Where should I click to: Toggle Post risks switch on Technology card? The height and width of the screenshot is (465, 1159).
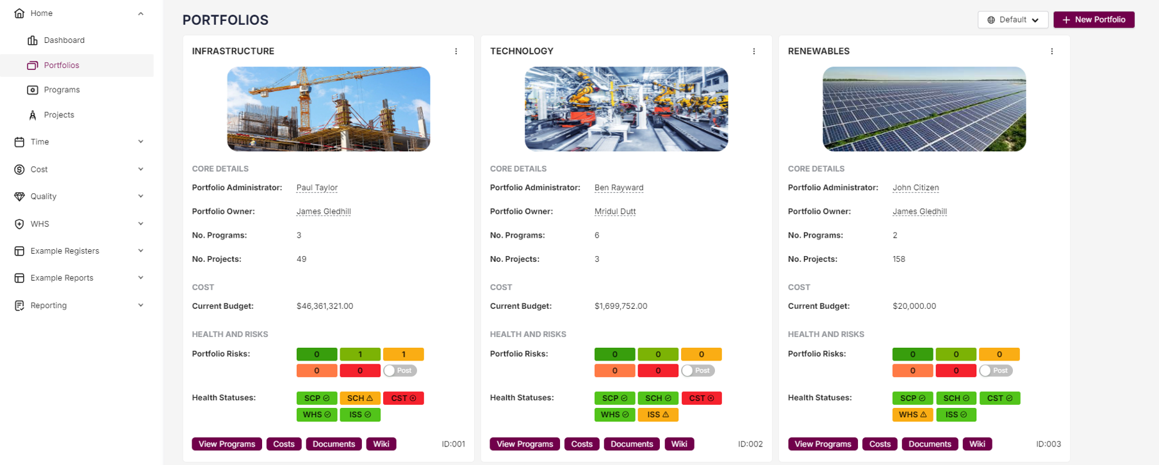[698, 371]
